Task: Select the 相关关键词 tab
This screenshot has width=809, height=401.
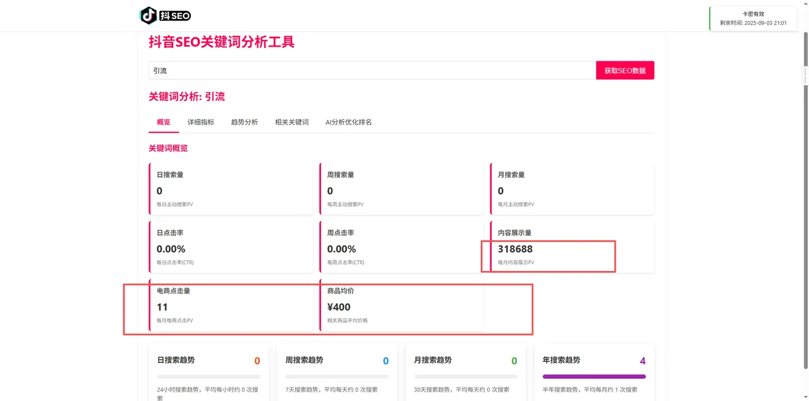Action: [x=292, y=122]
